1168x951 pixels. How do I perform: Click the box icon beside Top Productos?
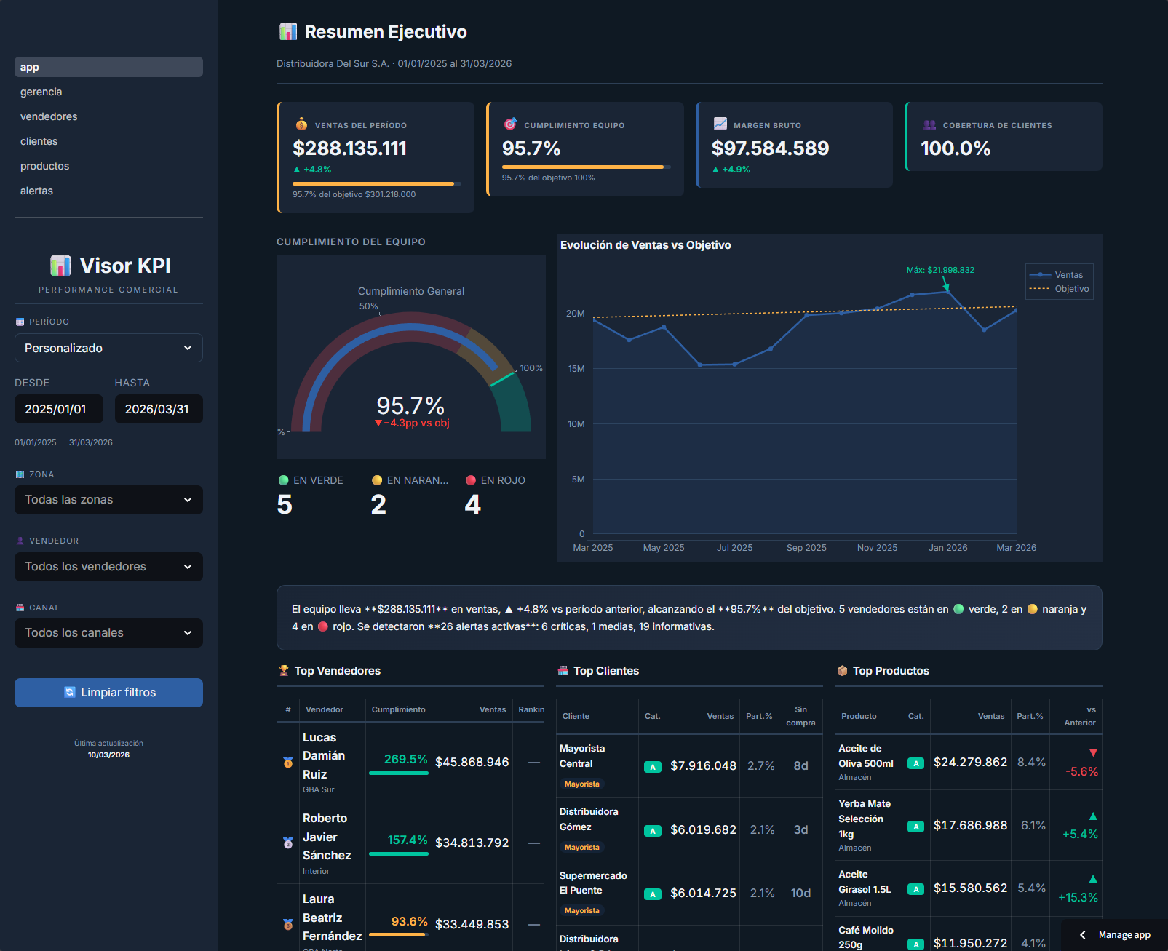pyautogui.click(x=843, y=671)
